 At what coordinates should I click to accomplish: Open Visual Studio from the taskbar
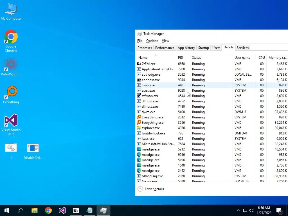point(62,210)
